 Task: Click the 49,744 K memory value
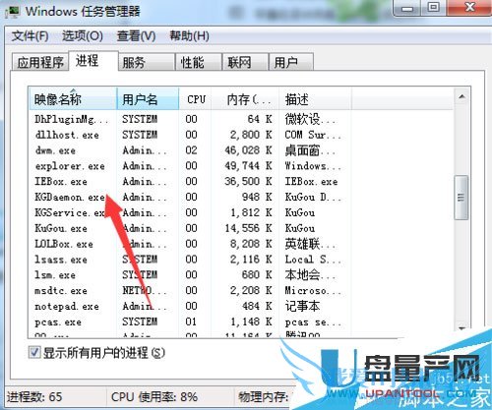(x=248, y=166)
